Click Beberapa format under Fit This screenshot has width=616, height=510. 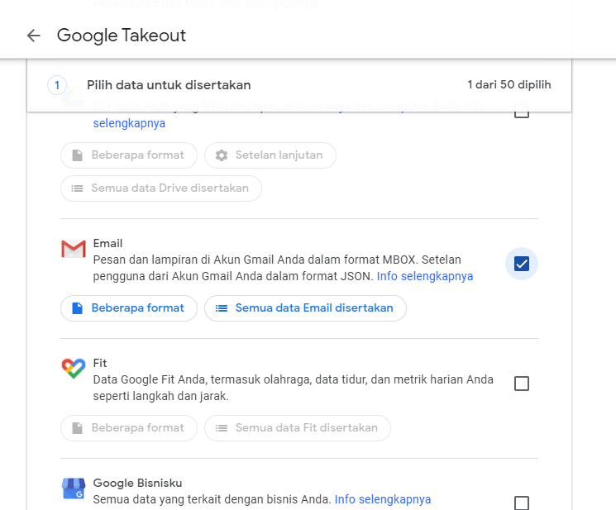(129, 428)
